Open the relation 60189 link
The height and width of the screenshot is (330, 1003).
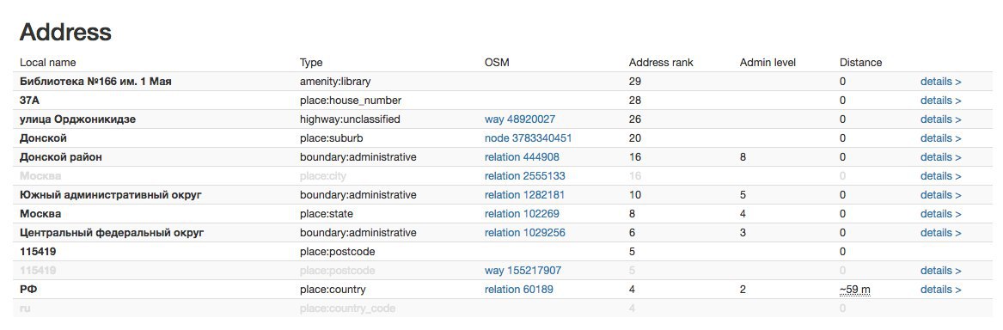(519, 290)
